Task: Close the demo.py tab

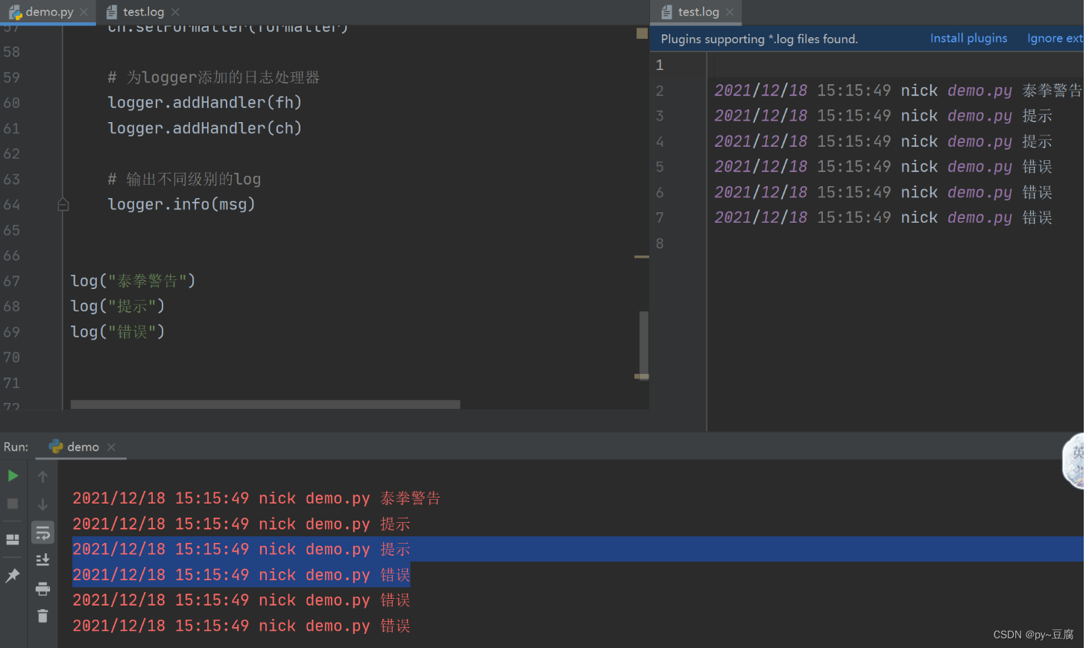Action: pos(83,12)
